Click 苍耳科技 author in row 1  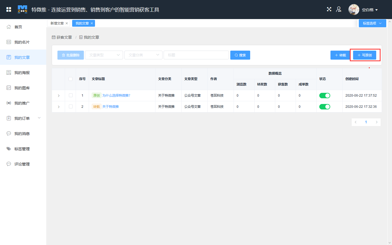pyautogui.click(x=217, y=96)
